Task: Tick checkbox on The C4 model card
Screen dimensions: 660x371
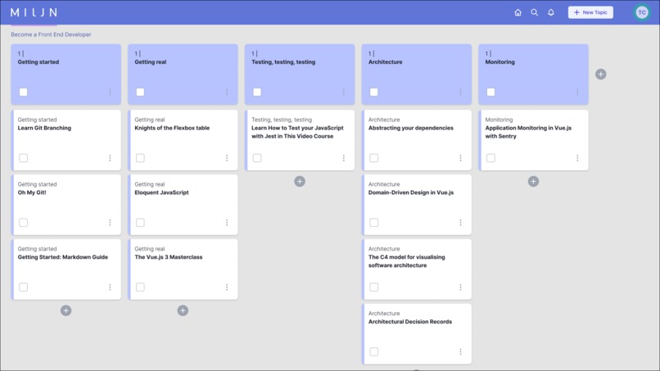Action: coord(373,287)
